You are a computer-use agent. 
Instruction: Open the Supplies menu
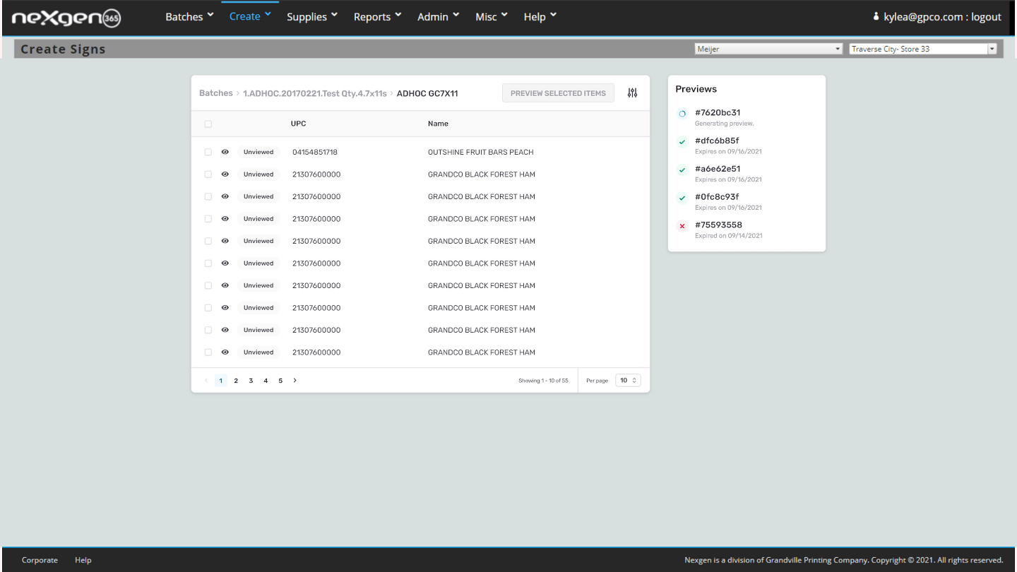click(x=312, y=16)
